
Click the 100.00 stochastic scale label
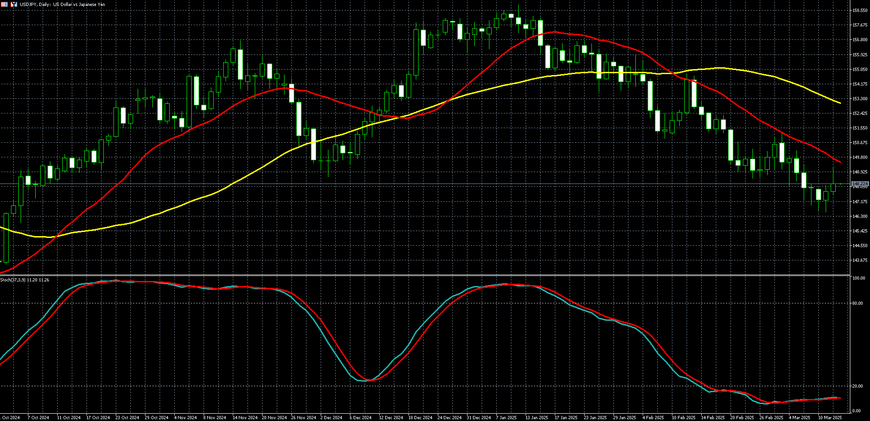coord(858,278)
